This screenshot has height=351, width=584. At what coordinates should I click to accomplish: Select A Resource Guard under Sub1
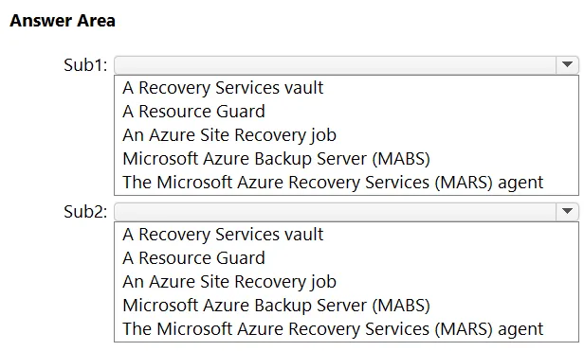tap(193, 112)
